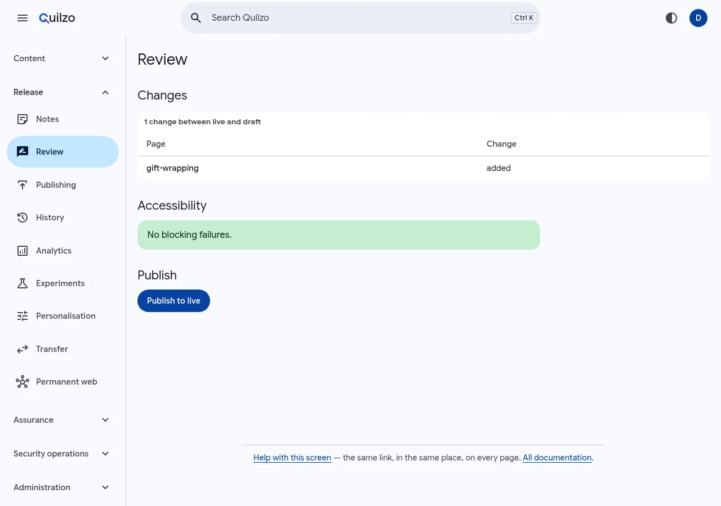Viewport: 721px width, 506px height.
Task: Click the Permanent web hub icon
Action: (x=23, y=382)
